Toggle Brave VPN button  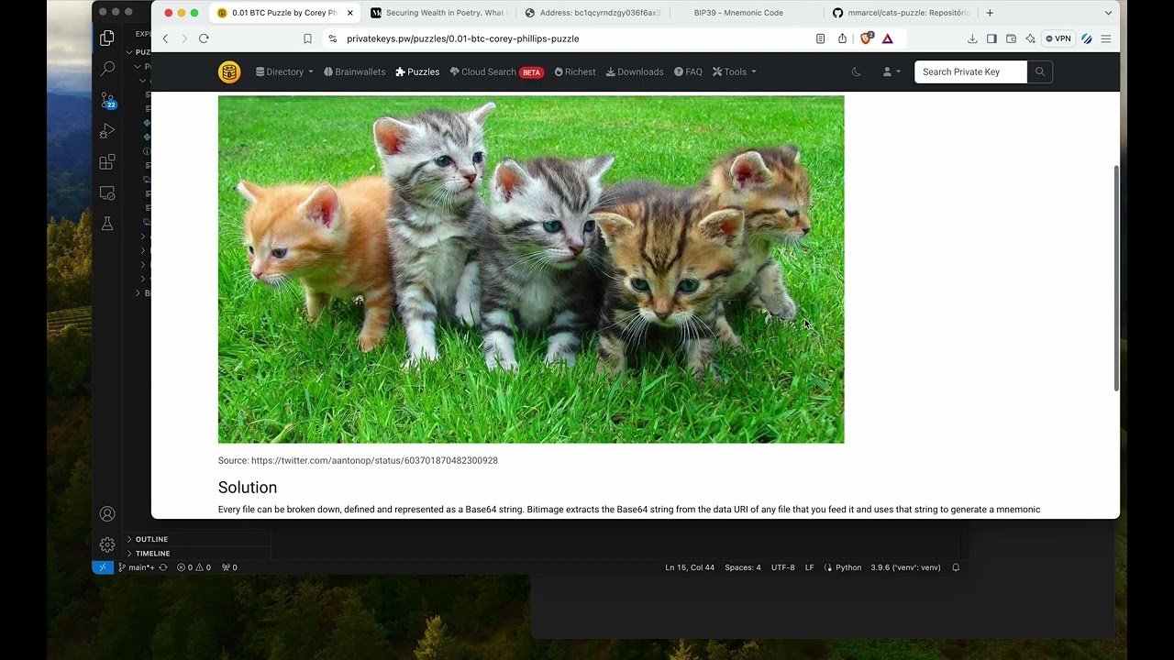(x=1058, y=38)
